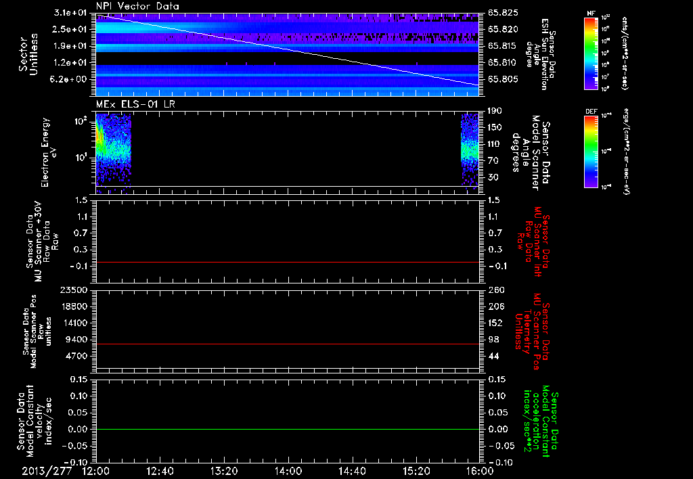Select the "NPI Vector Data" panel title
The width and height of the screenshot is (693, 479).
coord(137,6)
